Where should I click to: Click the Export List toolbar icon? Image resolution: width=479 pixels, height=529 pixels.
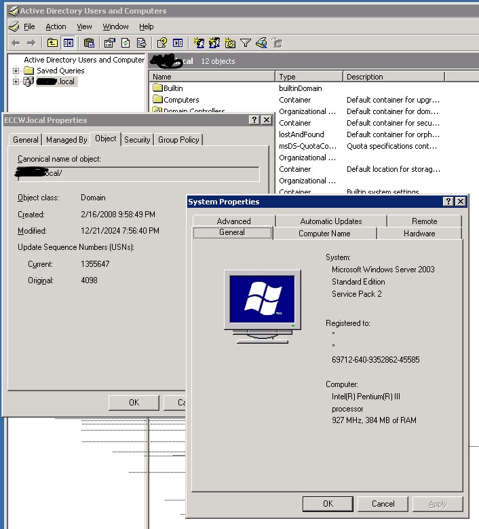pyautogui.click(x=141, y=43)
